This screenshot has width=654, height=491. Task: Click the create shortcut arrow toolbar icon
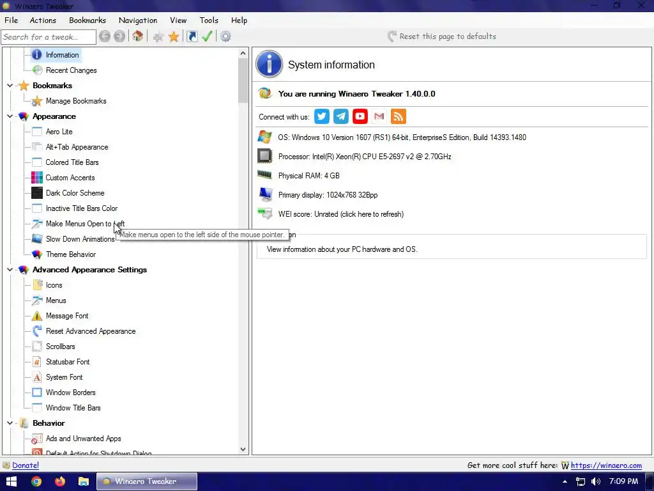coord(192,36)
